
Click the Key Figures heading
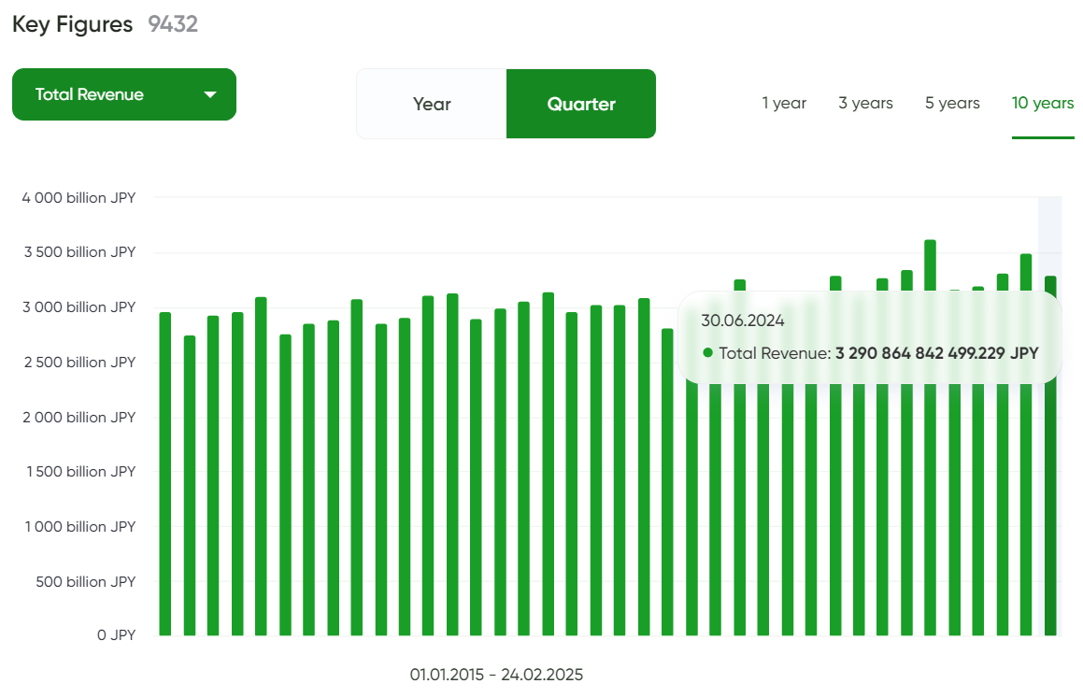point(73,24)
